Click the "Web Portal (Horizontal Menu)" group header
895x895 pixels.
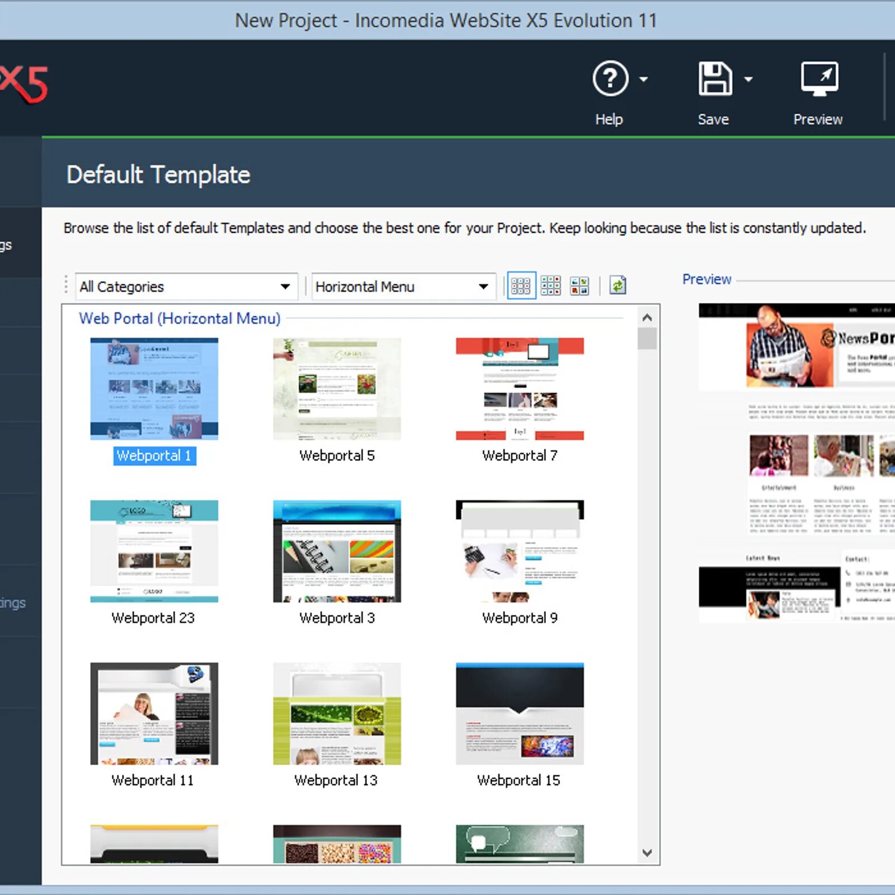(180, 318)
